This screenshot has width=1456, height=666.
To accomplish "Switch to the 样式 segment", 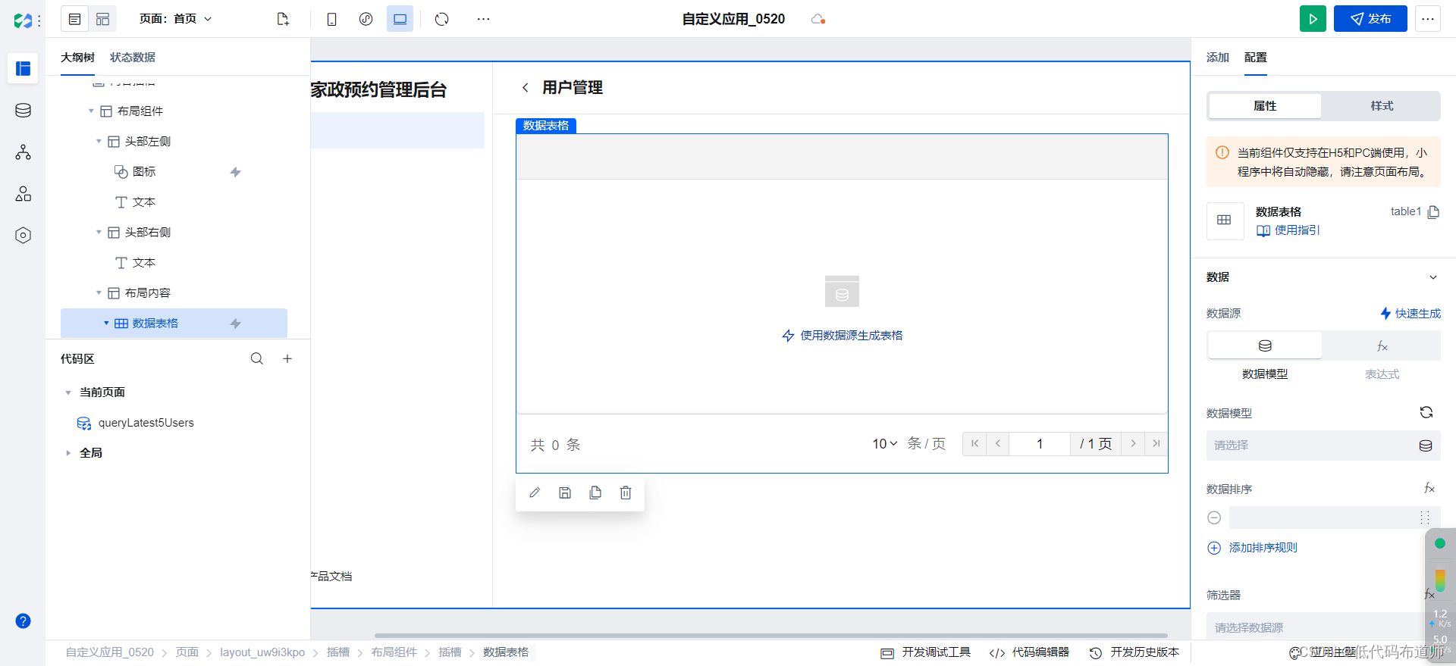I will (1382, 106).
